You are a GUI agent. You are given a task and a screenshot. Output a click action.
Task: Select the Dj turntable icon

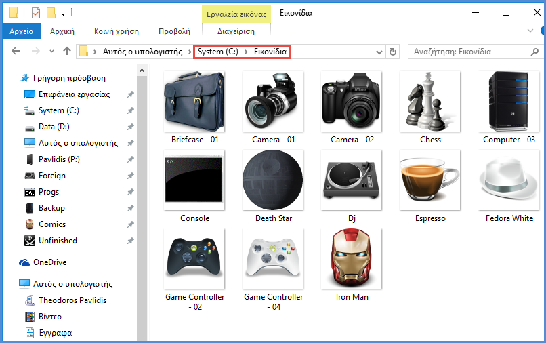[352, 180]
